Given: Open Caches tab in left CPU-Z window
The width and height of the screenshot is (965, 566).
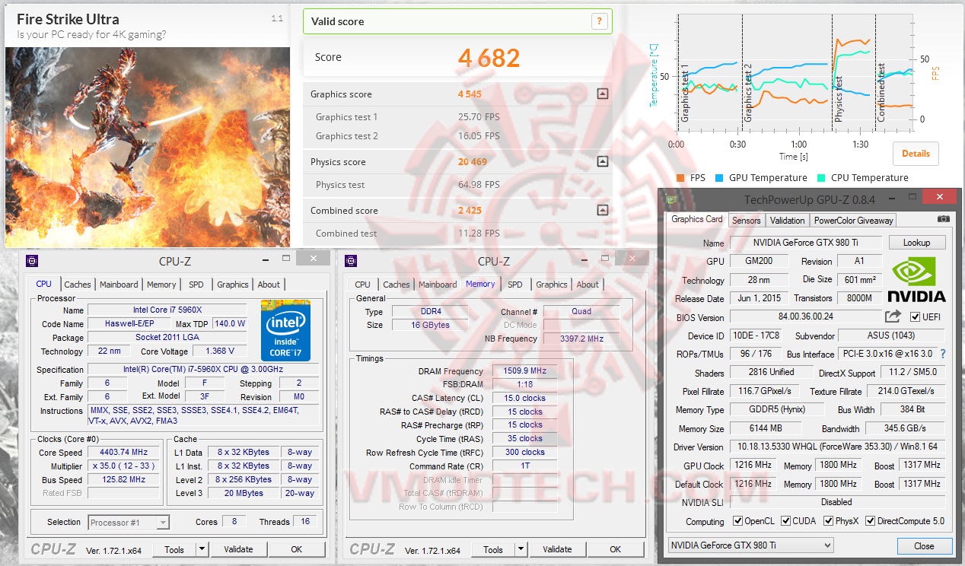Looking at the screenshot, I should click(78, 285).
